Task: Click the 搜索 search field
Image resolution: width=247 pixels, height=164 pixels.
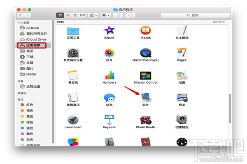Action: (195, 15)
